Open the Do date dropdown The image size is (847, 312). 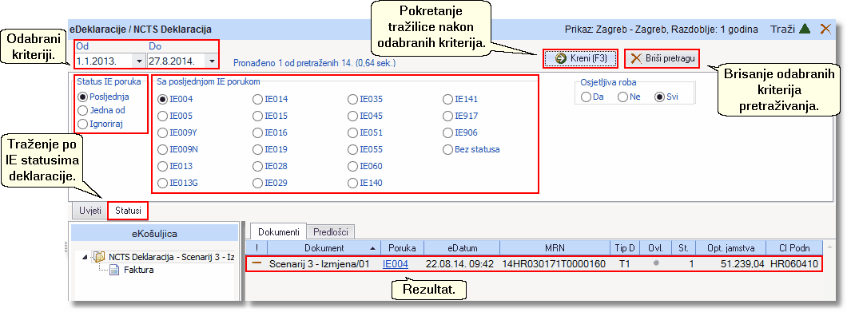coord(211,61)
